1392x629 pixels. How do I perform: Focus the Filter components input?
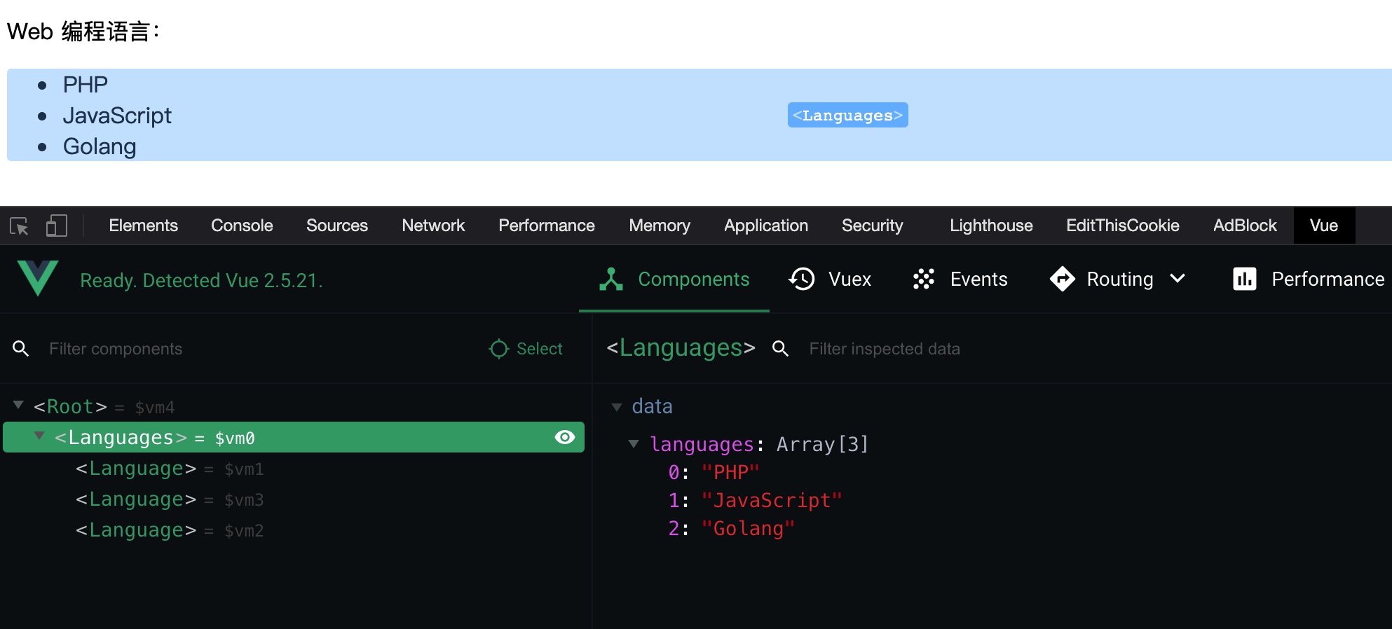(259, 348)
